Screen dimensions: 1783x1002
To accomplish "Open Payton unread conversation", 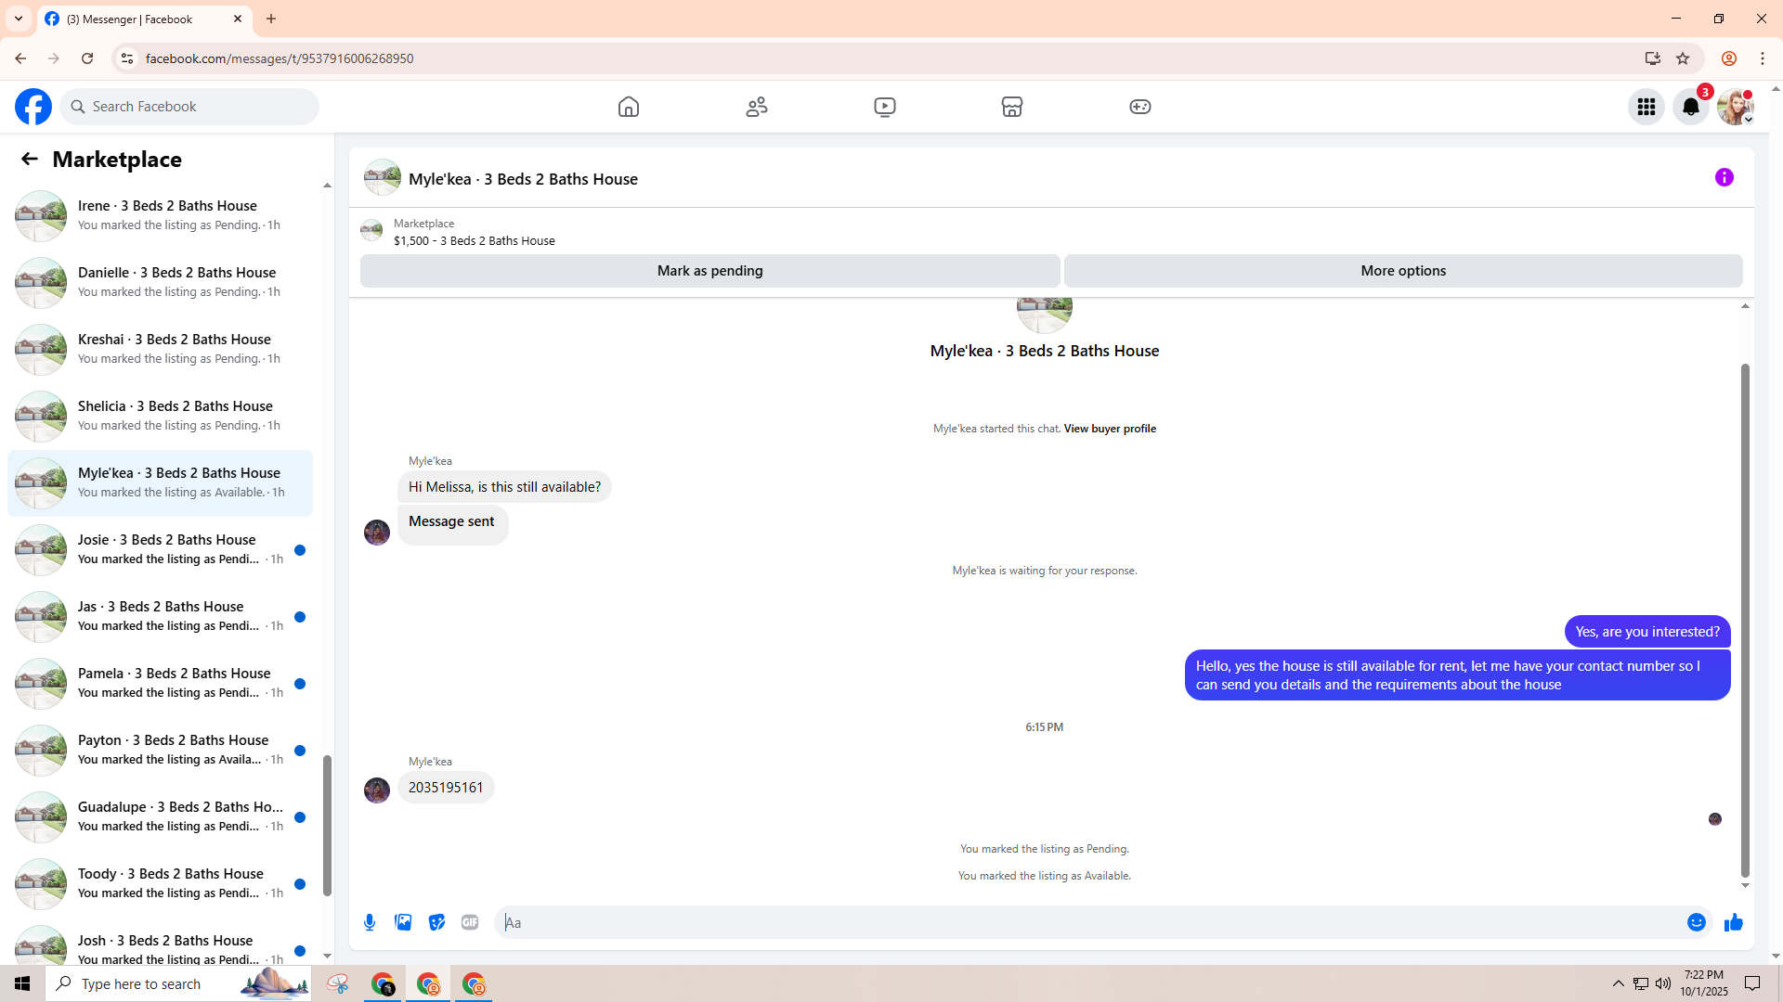I will pos(160,750).
